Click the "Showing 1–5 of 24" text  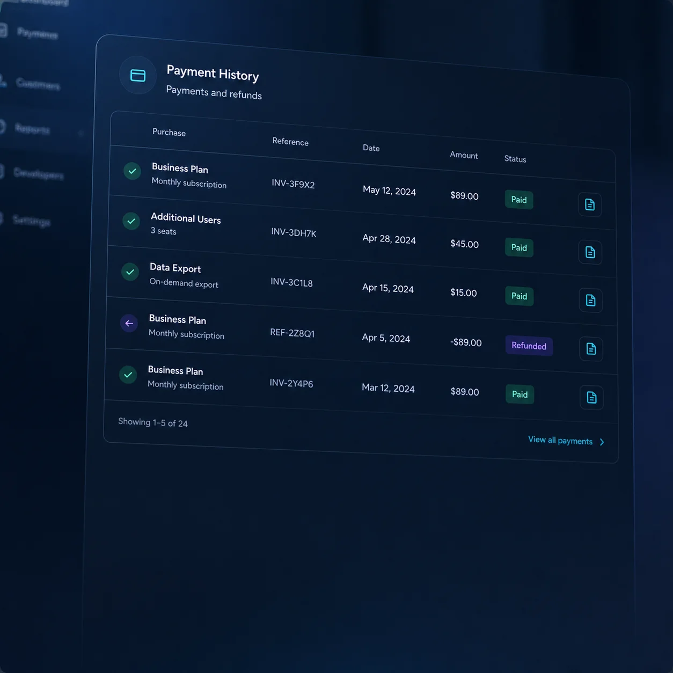tap(153, 422)
